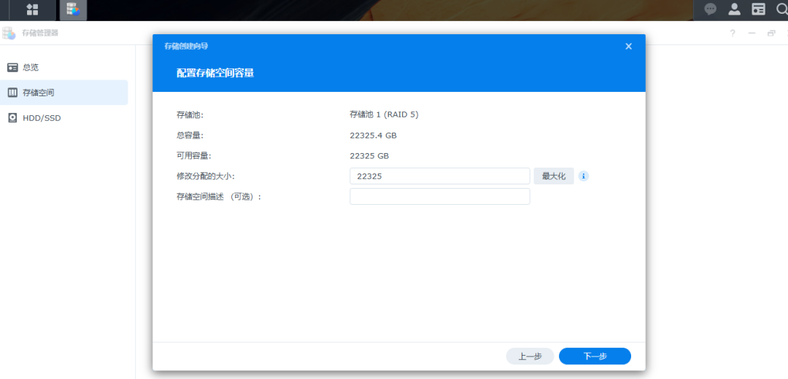Minimize the 存储管理器 window
The height and width of the screenshot is (379, 788).
[752, 34]
